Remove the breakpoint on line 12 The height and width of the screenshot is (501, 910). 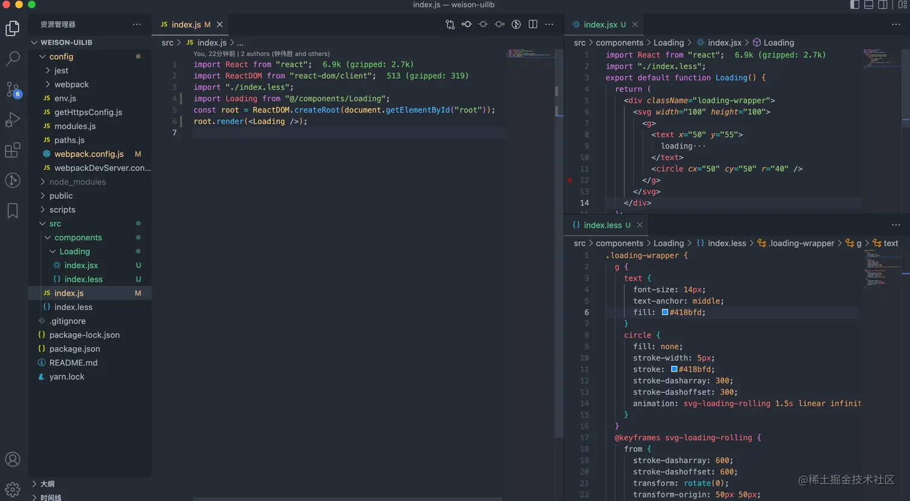pos(569,180)
